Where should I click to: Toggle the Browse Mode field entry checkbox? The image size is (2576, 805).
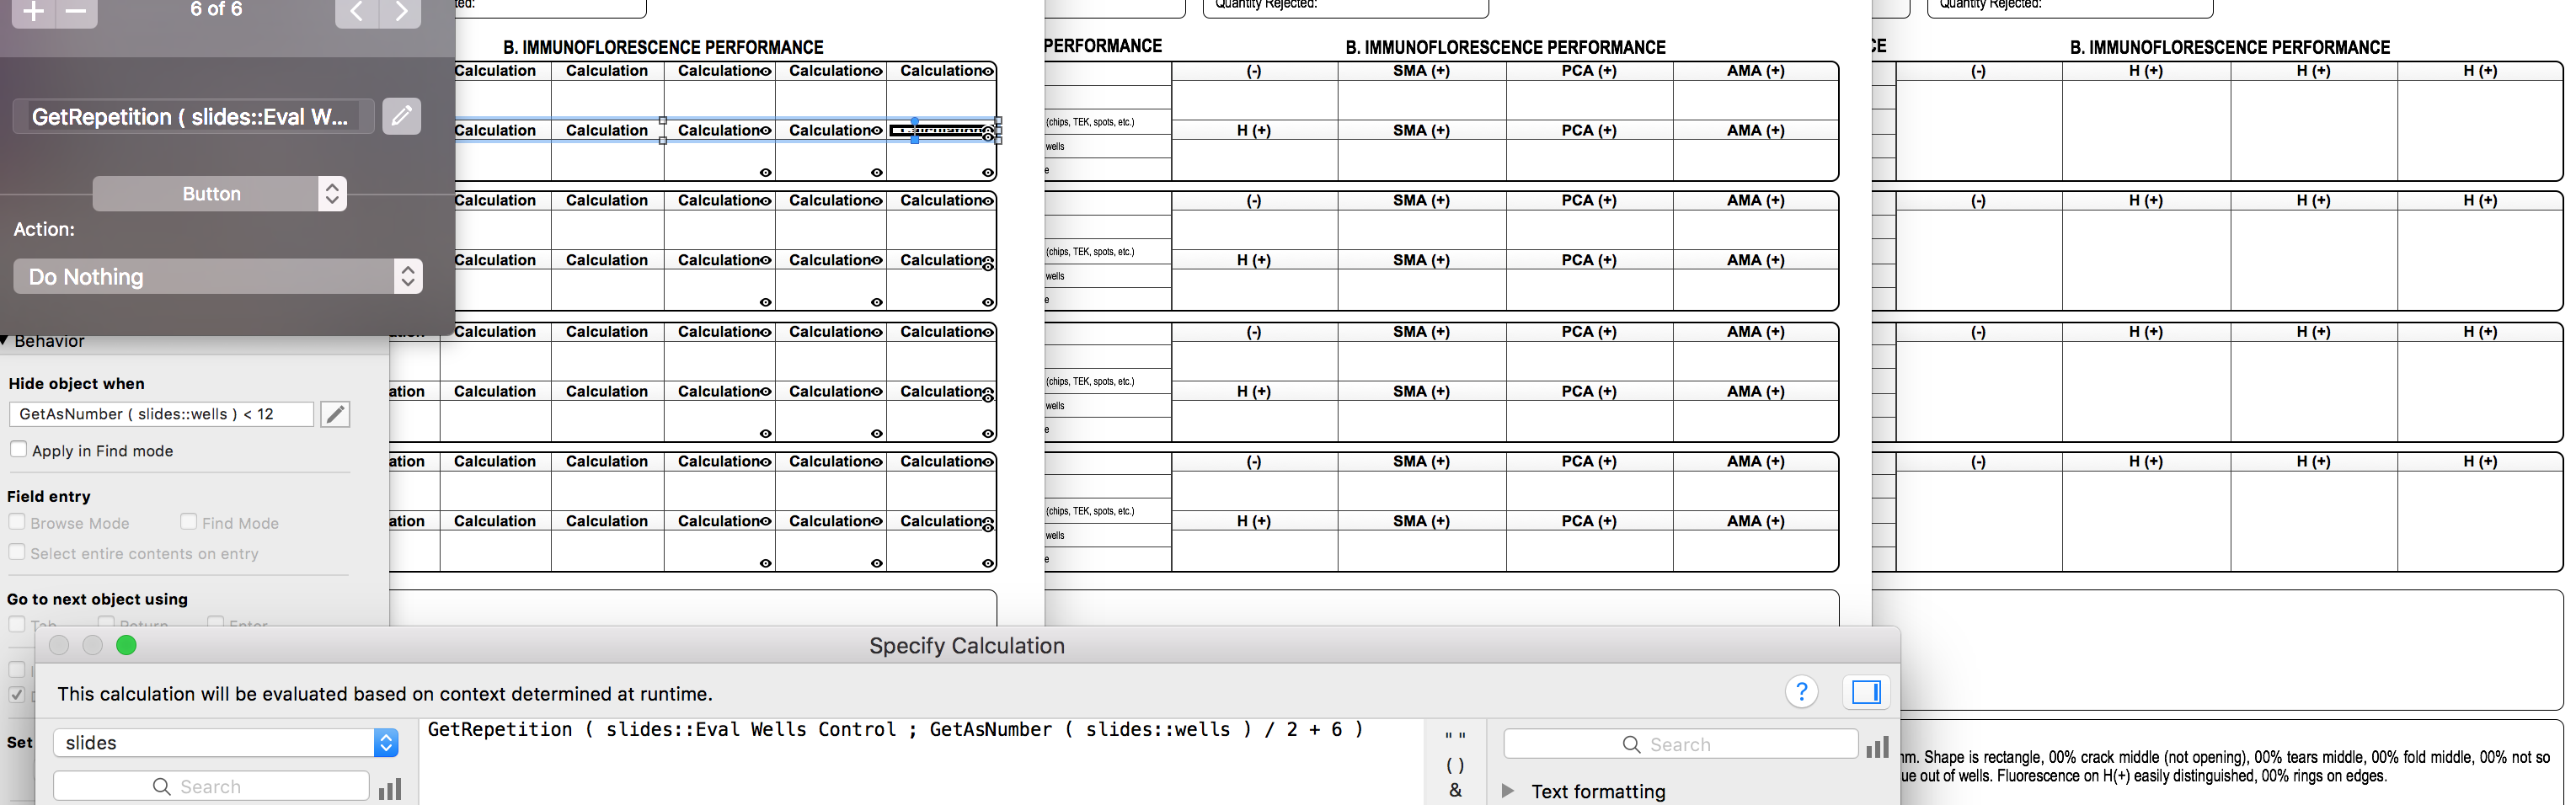tap(17, 522)
